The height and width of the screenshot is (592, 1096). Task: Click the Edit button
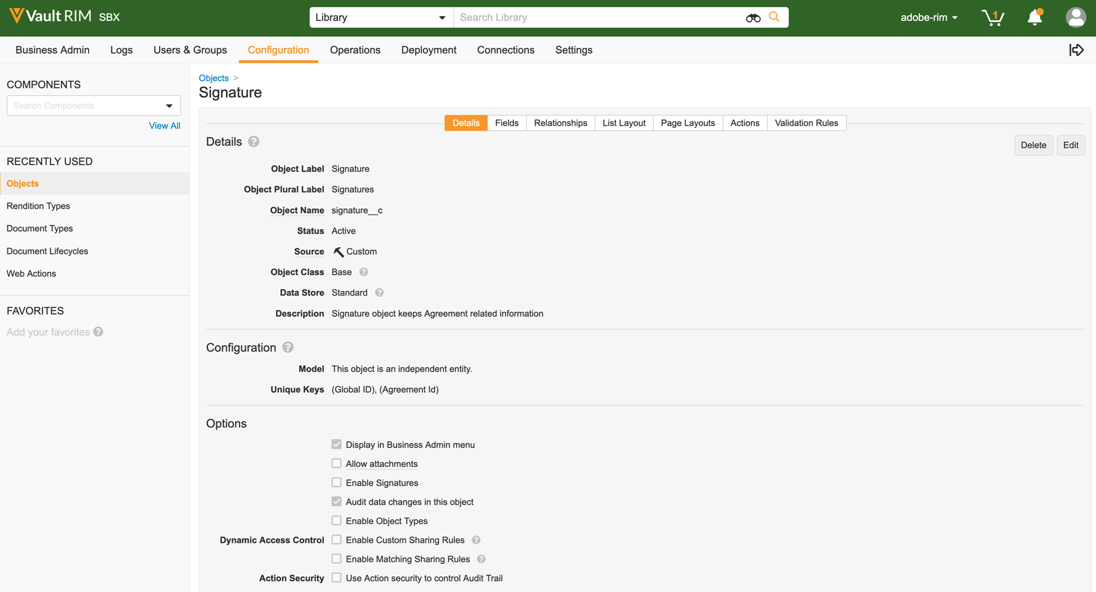(1071, 145)
